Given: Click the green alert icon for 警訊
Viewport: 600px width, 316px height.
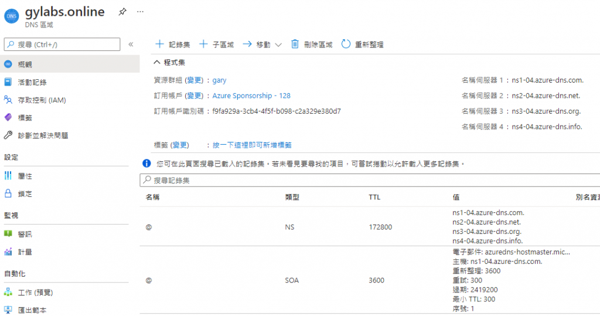Looking at the screenshot, I should tap(8, 234).
